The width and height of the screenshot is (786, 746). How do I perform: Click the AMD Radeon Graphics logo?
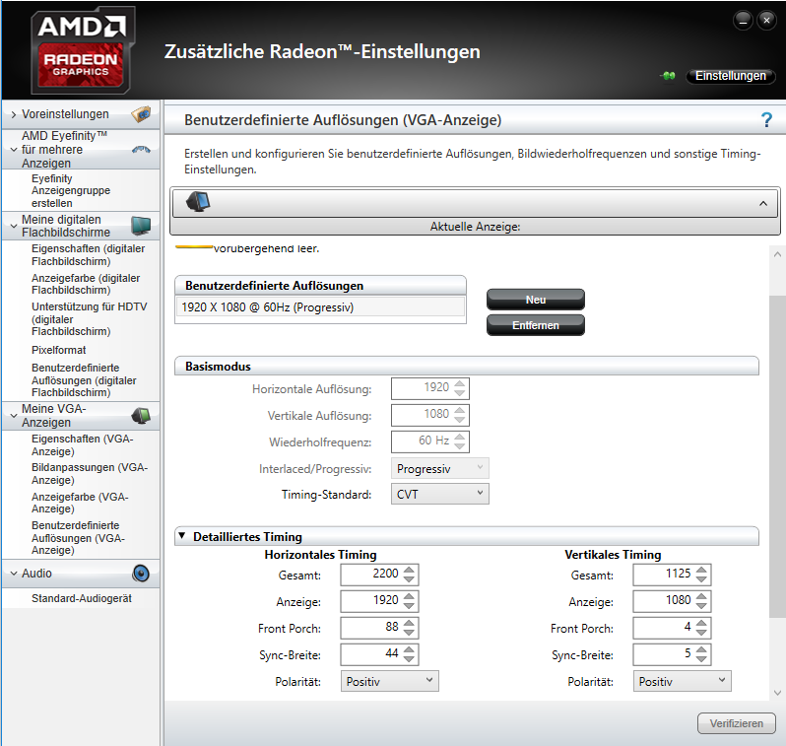click(83, 50)
